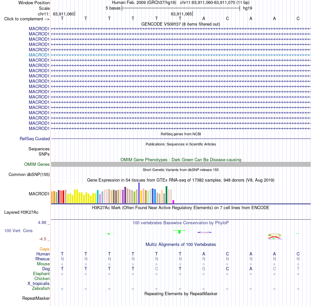
Task: Click the OMIM Genes track label
Action: click(x=37, y=164)
